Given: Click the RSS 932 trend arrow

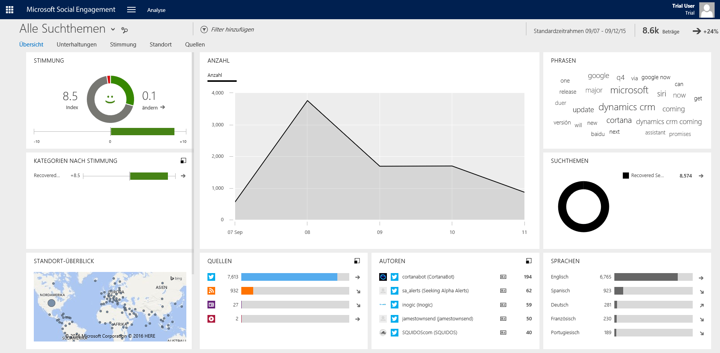Looking at the screenshot, I should point(358,292).
